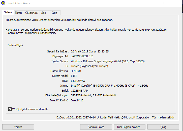Open the Oluşturucu tab

(32, 13)
